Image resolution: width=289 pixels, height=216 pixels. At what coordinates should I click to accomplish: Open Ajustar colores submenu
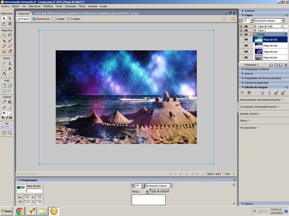250,114
